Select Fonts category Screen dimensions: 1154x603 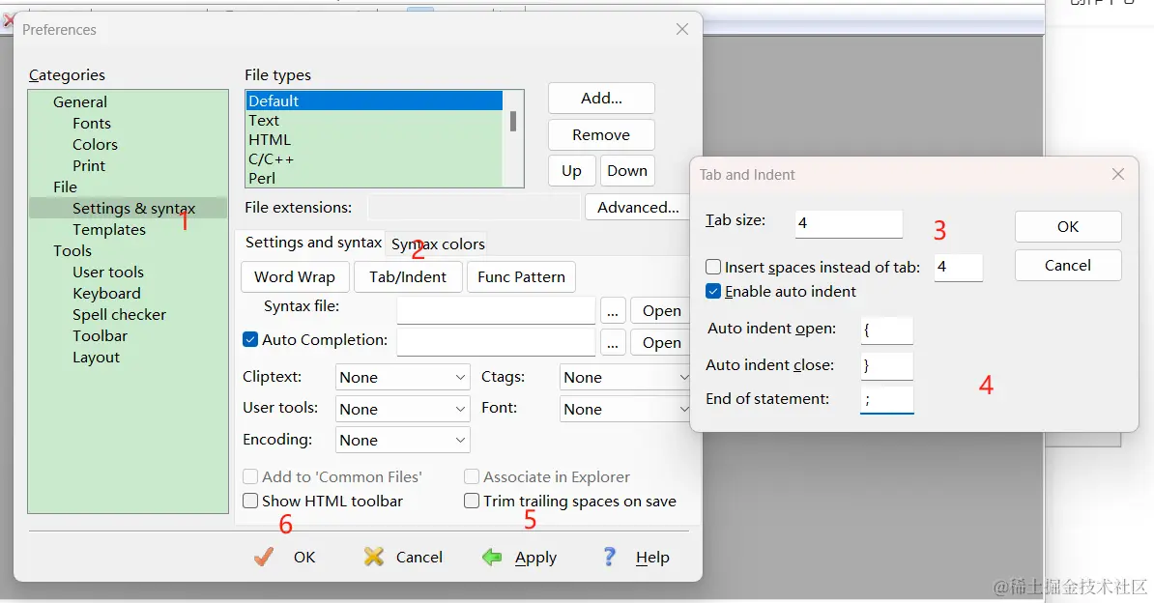92,124
